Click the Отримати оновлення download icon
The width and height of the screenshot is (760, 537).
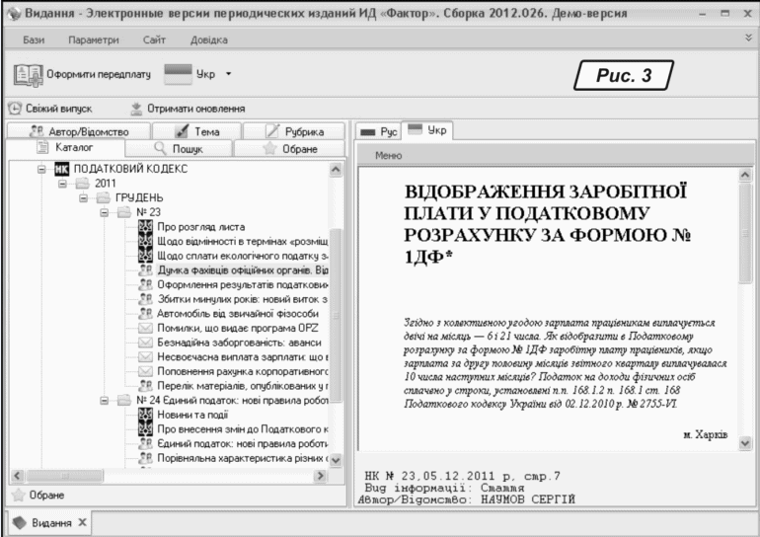click(135, 109)
